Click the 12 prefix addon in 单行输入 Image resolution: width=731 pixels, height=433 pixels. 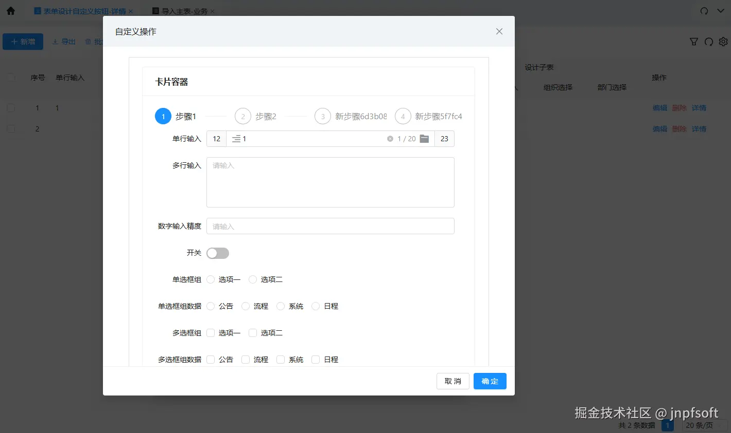[x=217, y=139]
